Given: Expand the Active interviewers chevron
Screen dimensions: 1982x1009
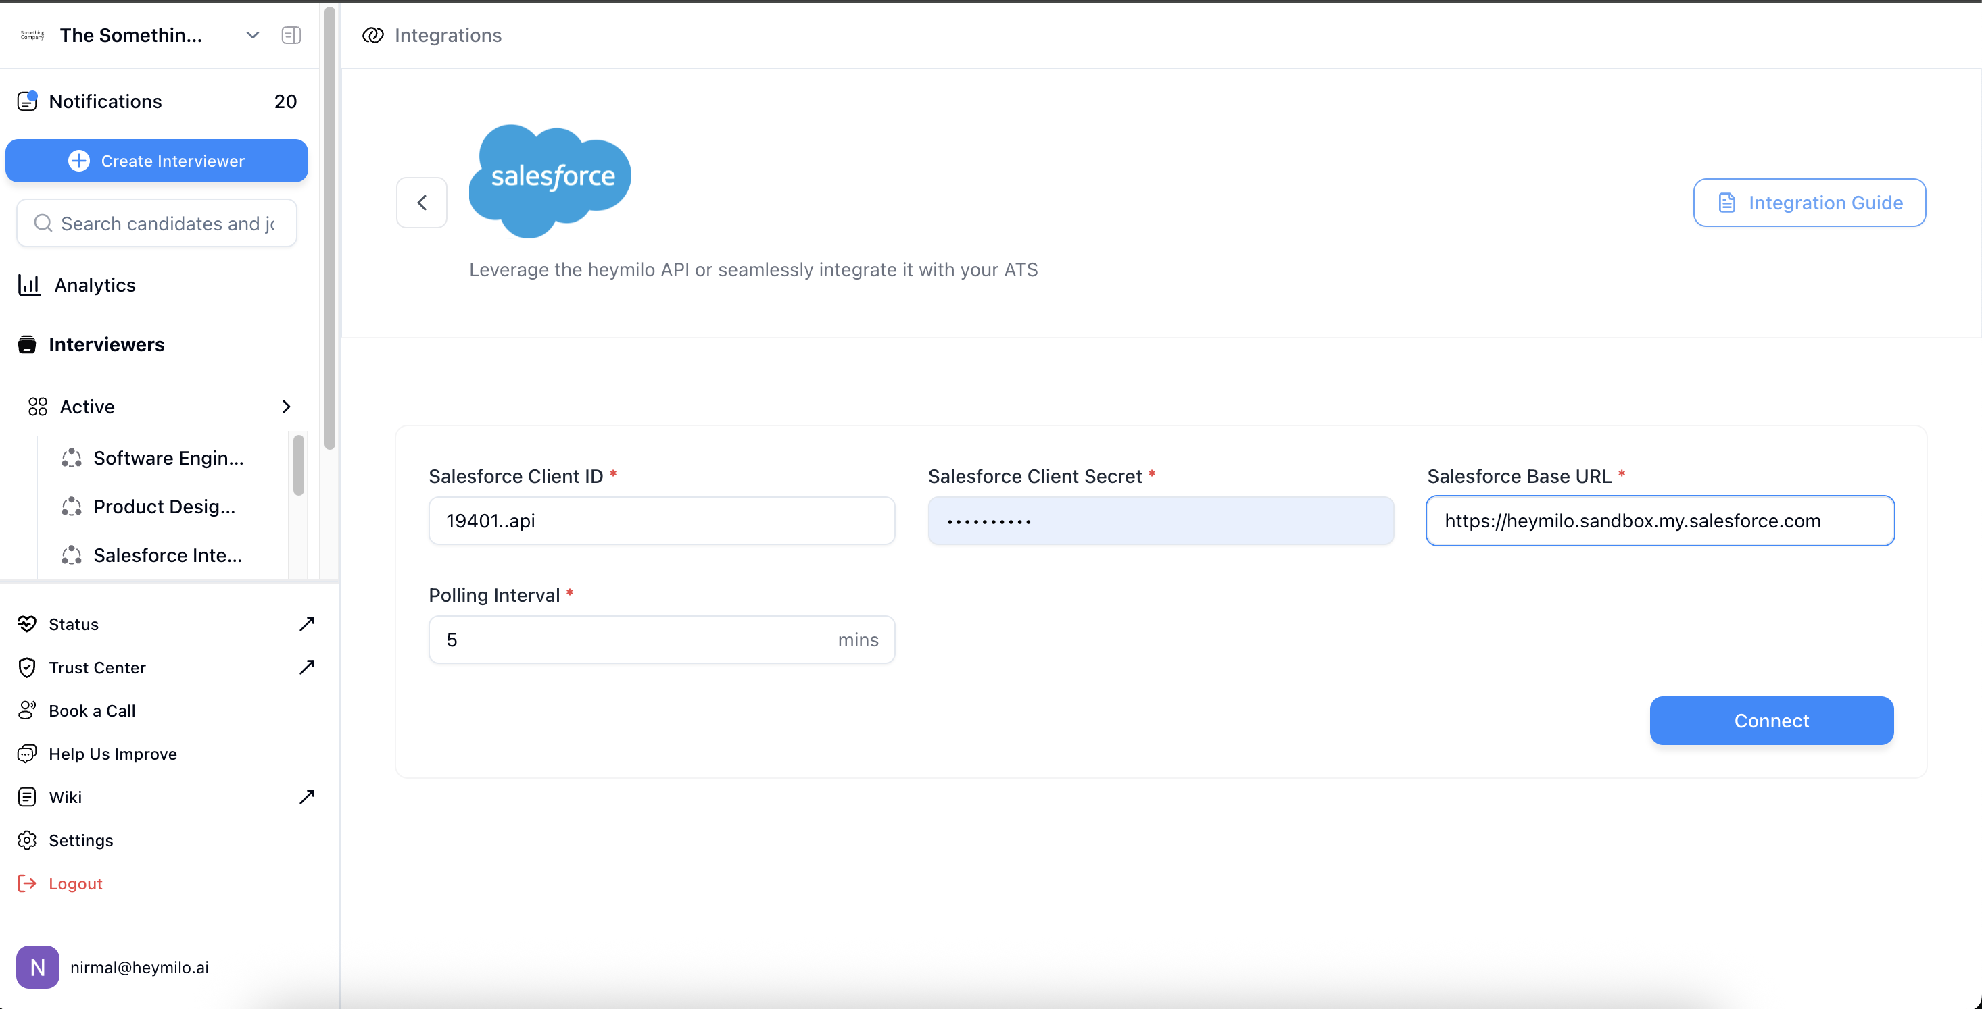Looking at the screenshot, I should point(286,407).
